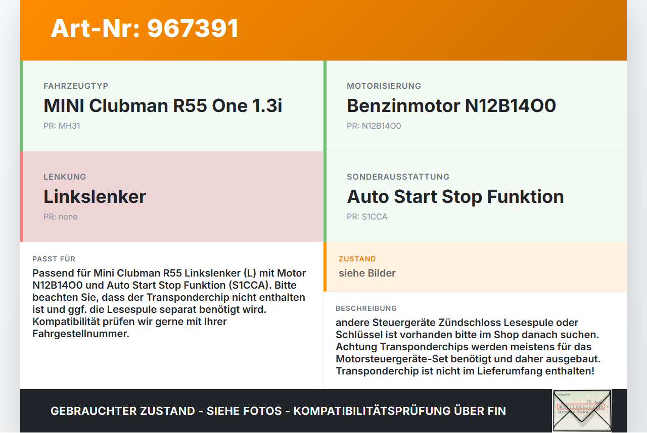Click the ZUSTAND label

(357, 259)
